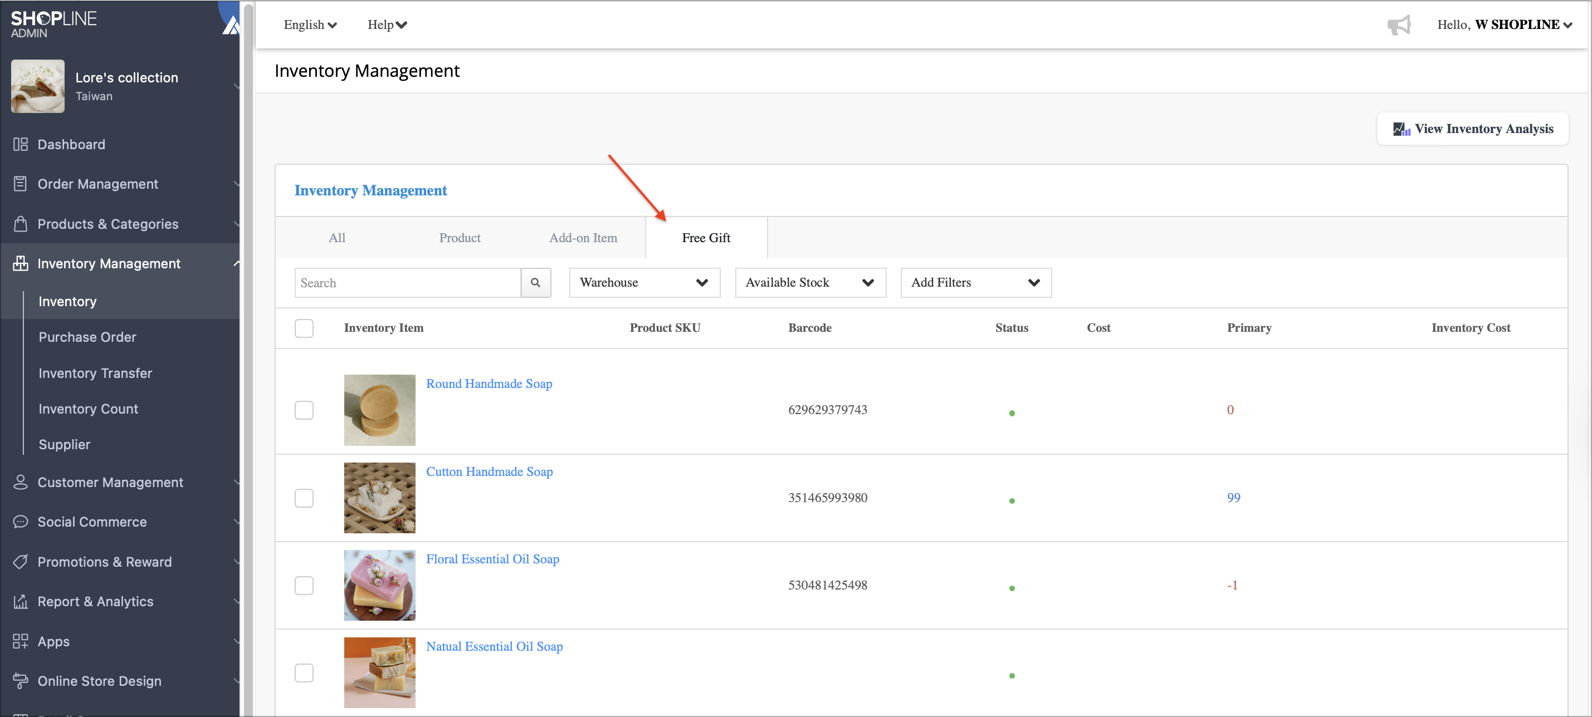Image resolution: width=1592 pixels, height=717 pixels.
Task: Click the Round Handmade Soap thumbnail
Action: click(379, 410)
